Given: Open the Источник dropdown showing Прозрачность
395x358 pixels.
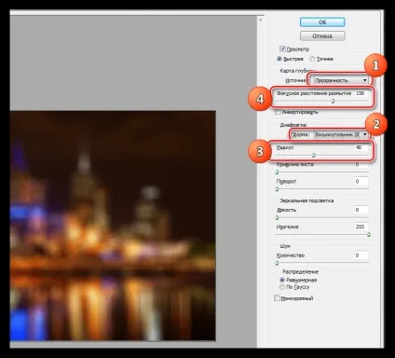Looking at the screenshot, I should (341, 80).
